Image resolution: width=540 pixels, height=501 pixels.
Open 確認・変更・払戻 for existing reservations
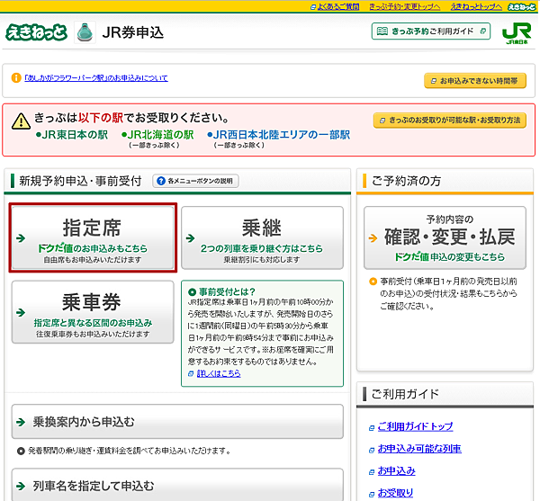pos(445,237)
